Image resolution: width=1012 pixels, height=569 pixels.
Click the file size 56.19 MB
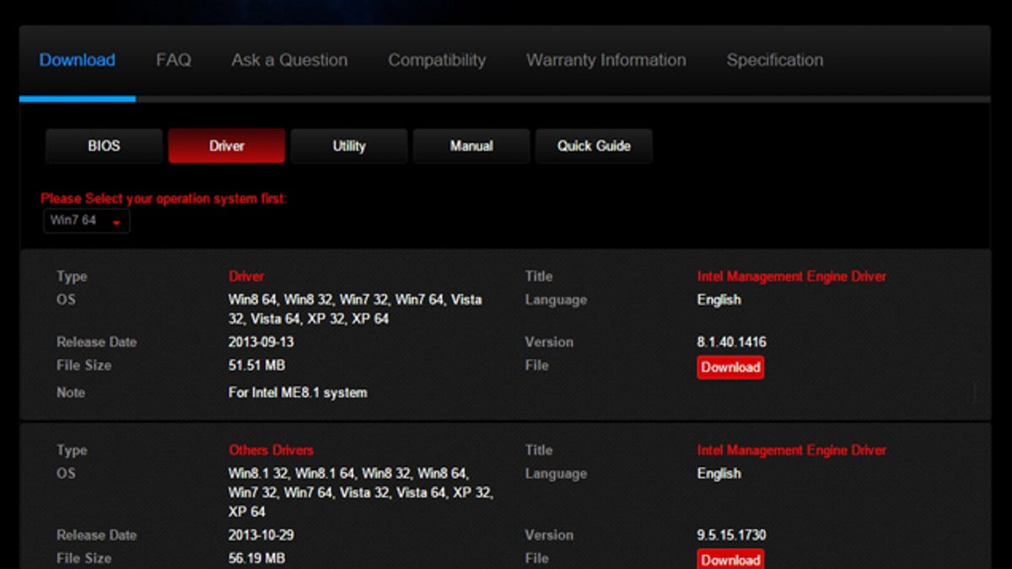click(x=256, y=558)
